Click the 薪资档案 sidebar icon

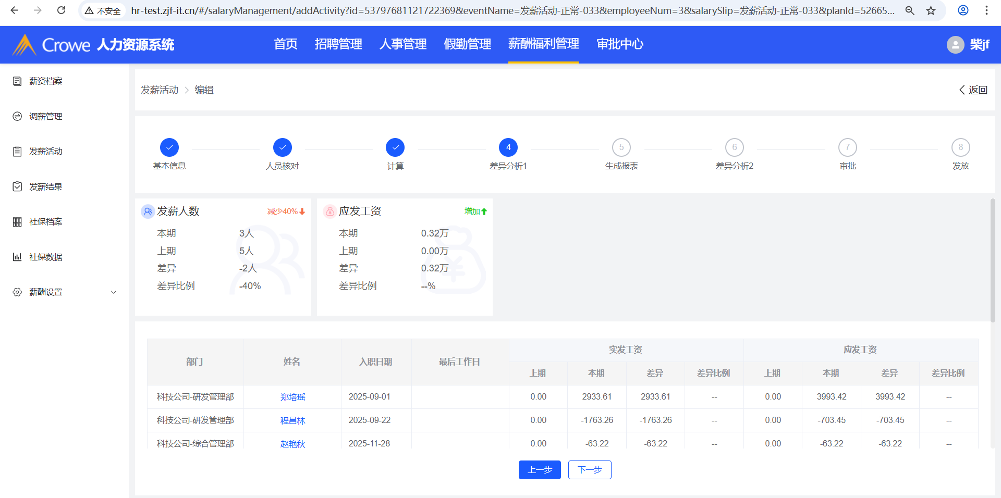click(17, 81)
